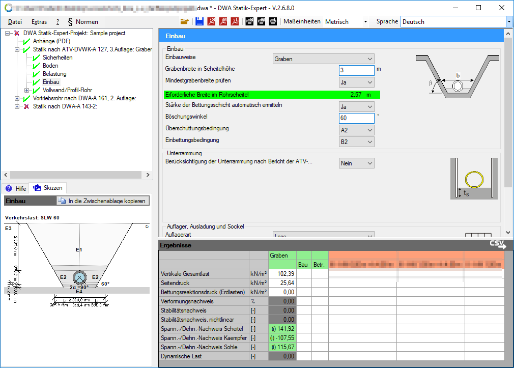Save project with blue floppy disk icon
Viewport: 514px width, 368px height.
pos(199,21)
